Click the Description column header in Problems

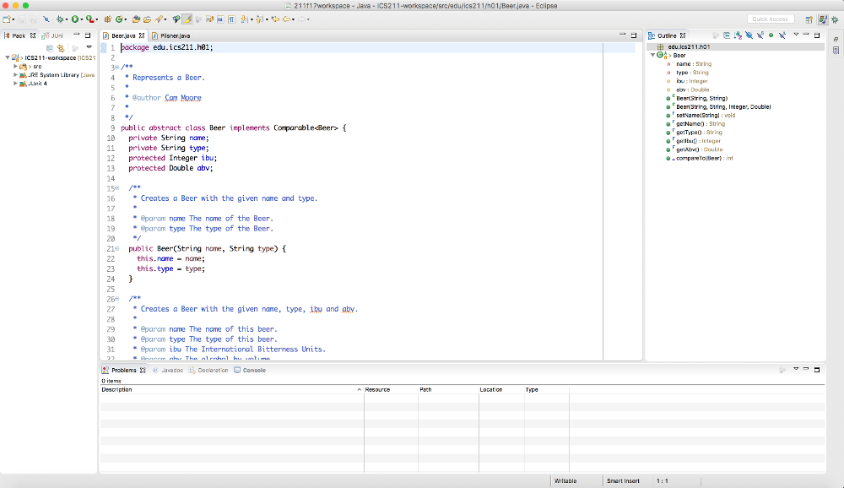pos(117,390)
